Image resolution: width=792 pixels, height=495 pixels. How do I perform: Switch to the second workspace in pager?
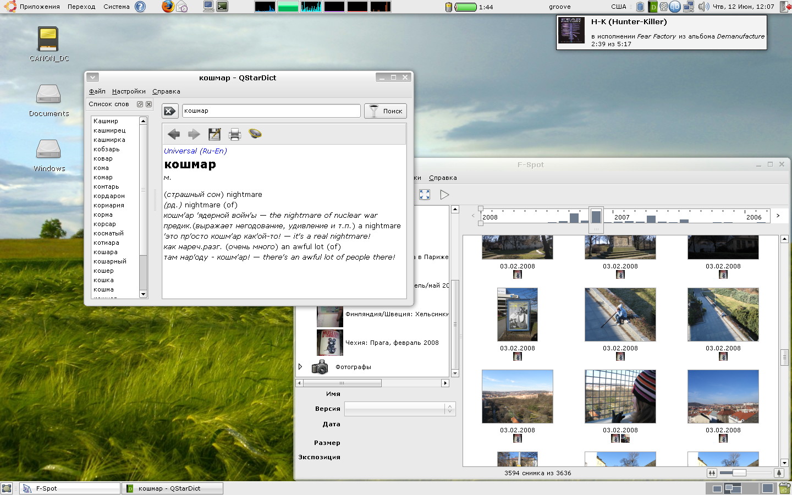click(733, 488)
